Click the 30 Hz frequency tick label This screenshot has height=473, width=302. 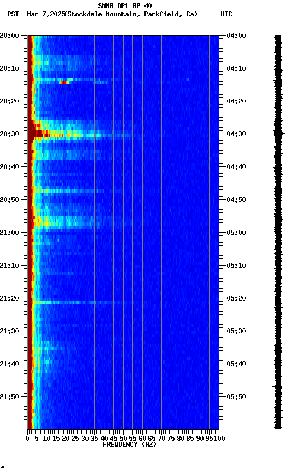click(x=85, y=439)
